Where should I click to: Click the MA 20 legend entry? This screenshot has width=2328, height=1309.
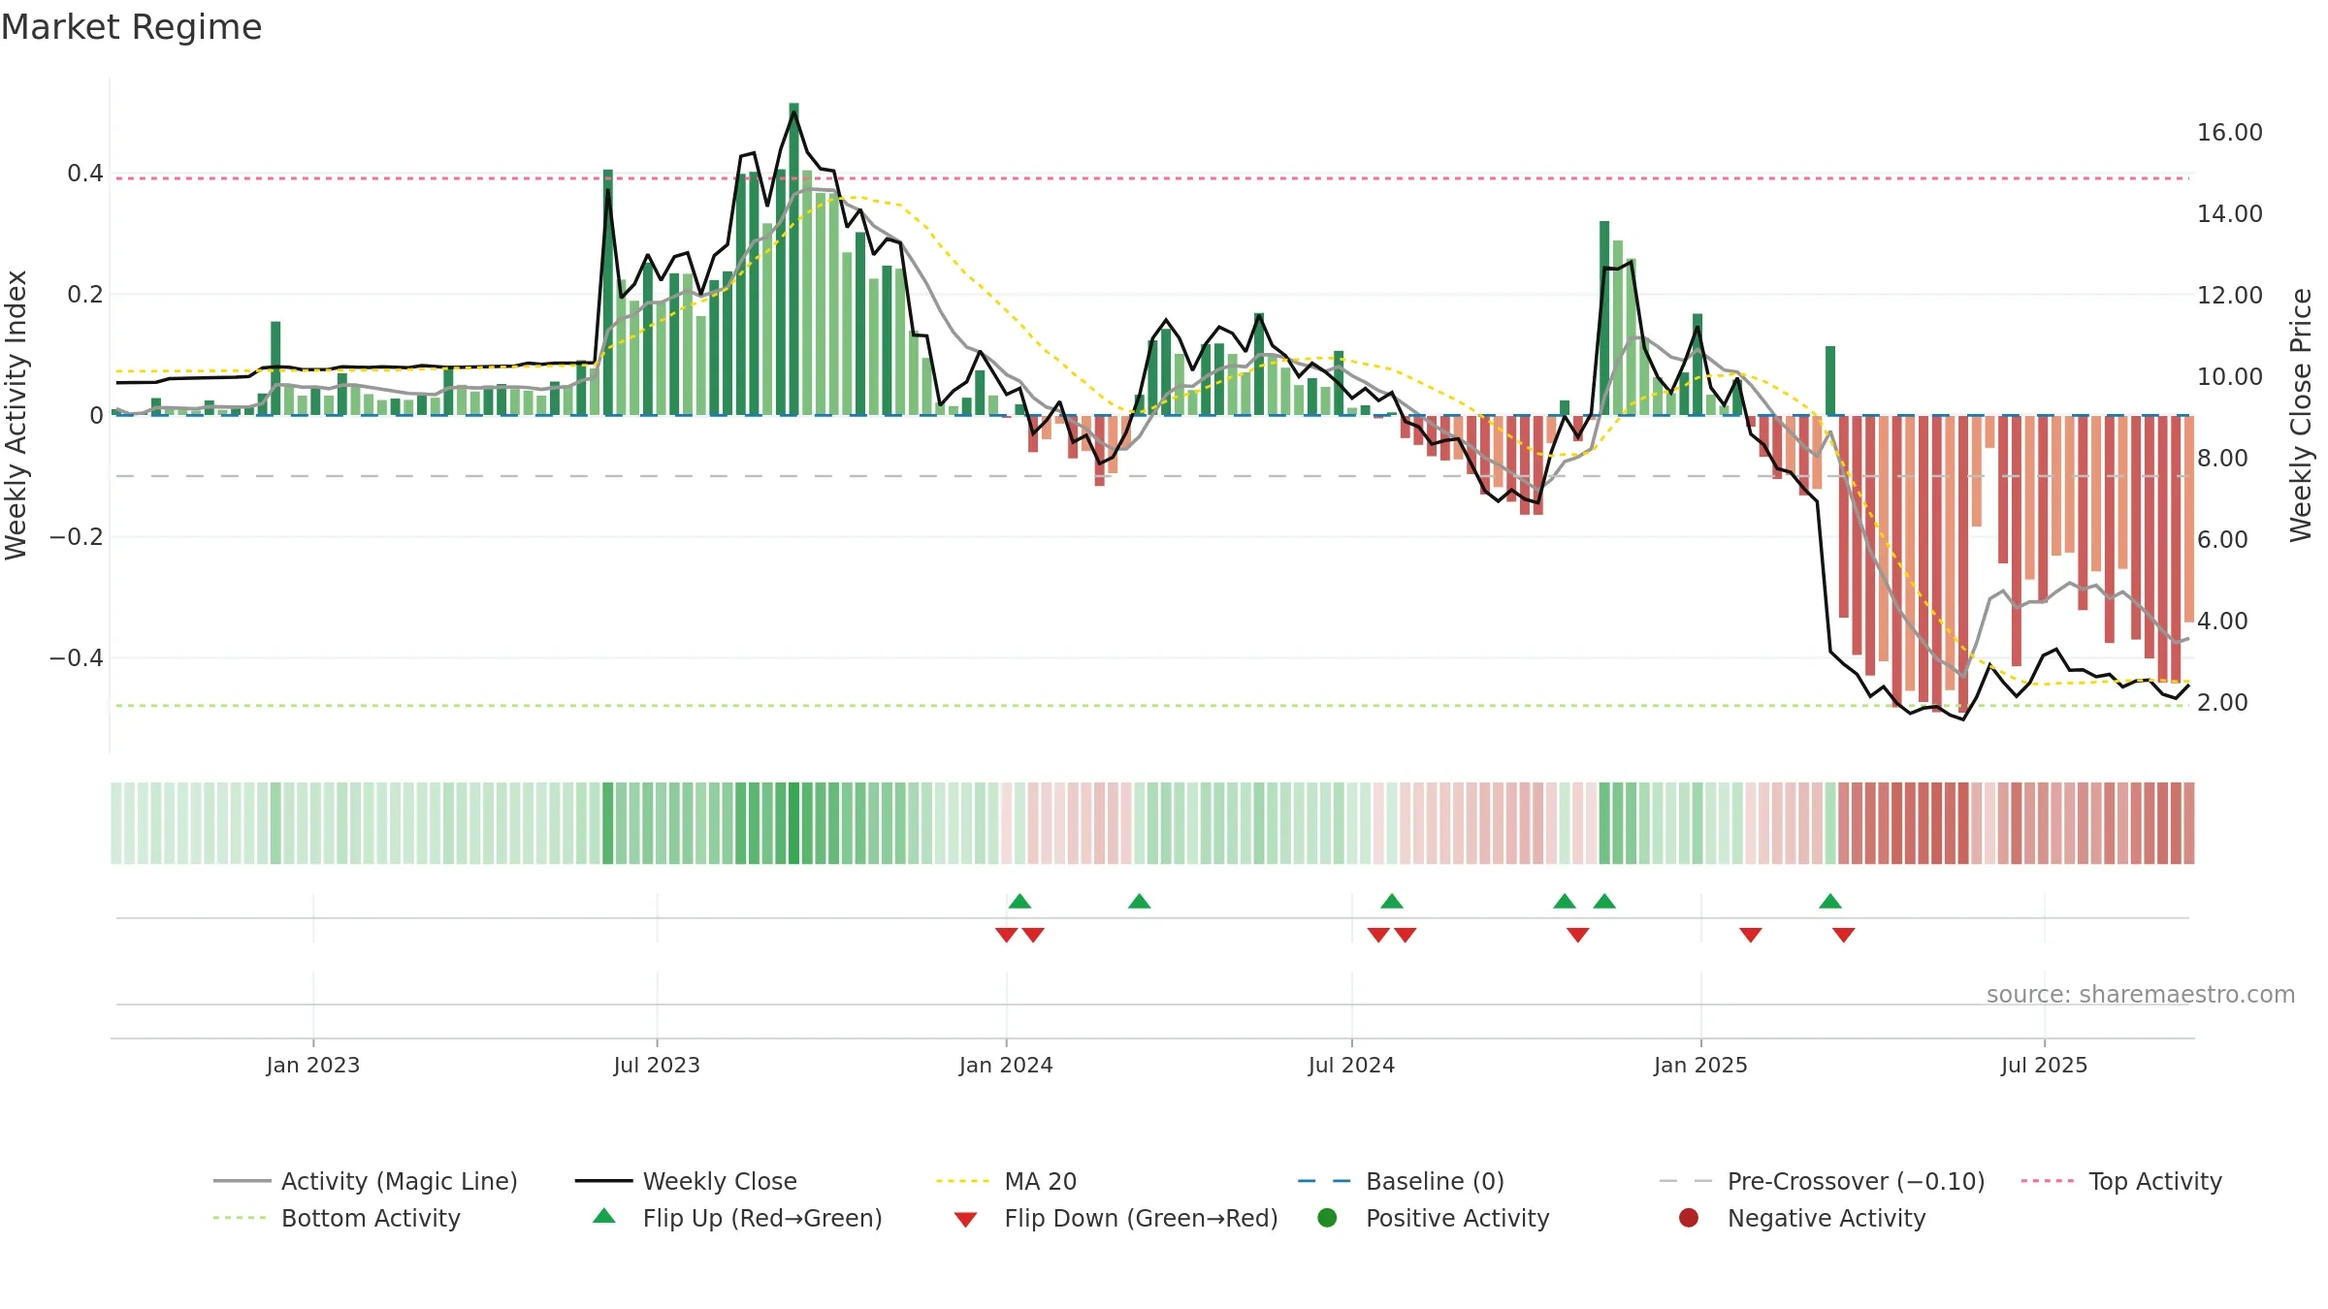click(1006, 1181)
